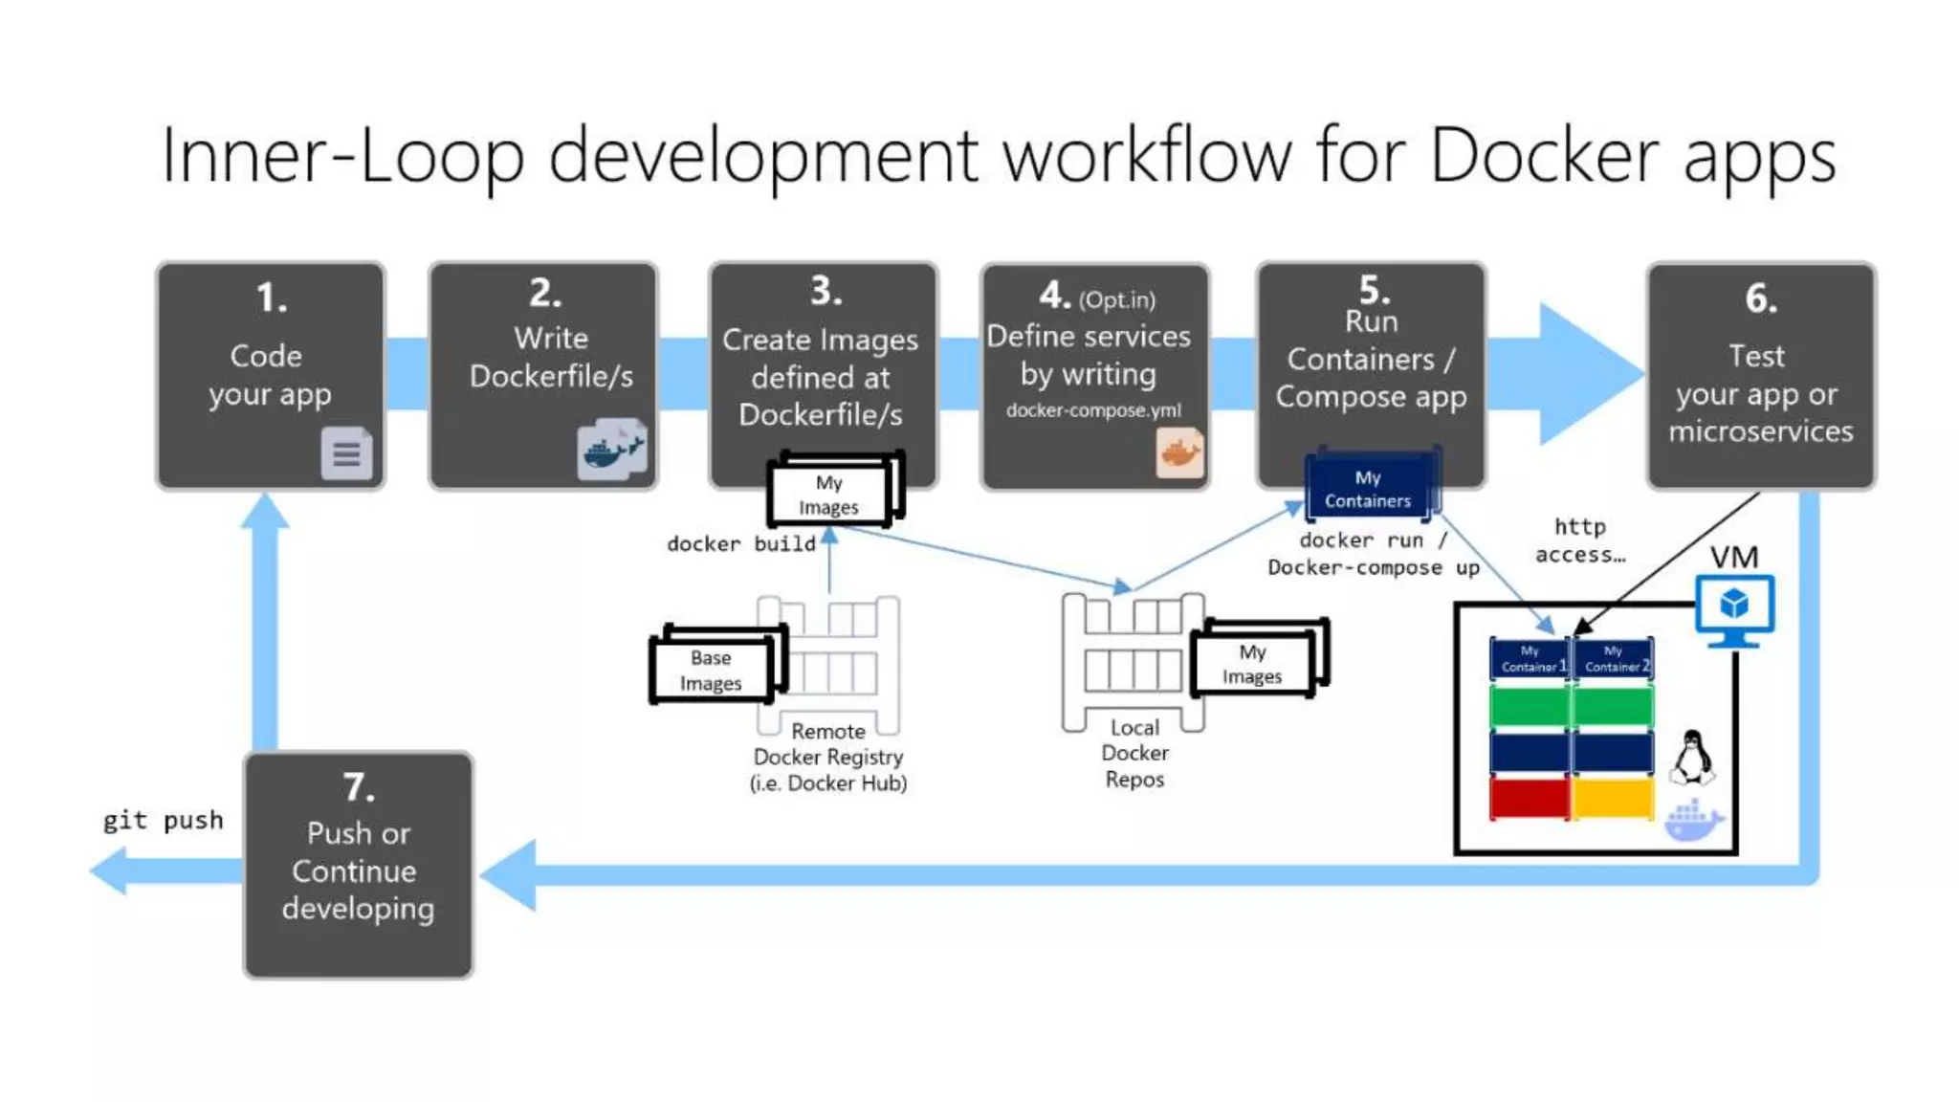Click step 7 Push or Continue developing box

click(359, 866)
